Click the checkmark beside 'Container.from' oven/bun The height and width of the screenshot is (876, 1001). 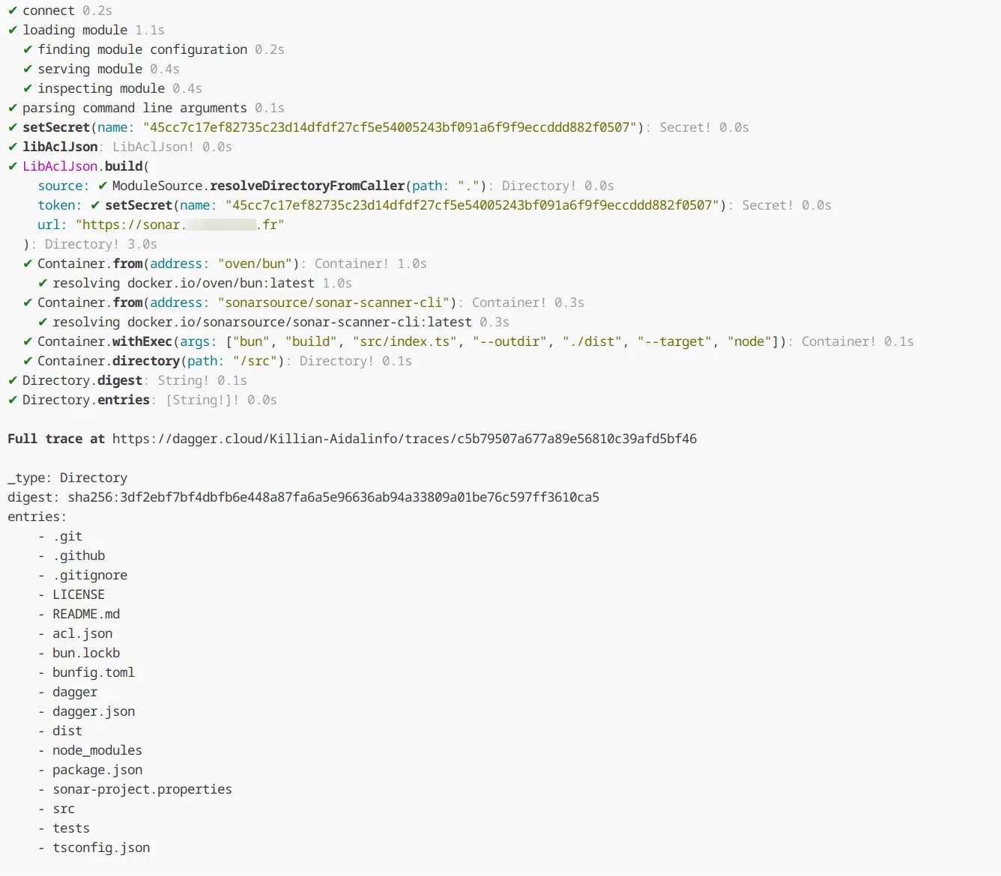[28, 264]
